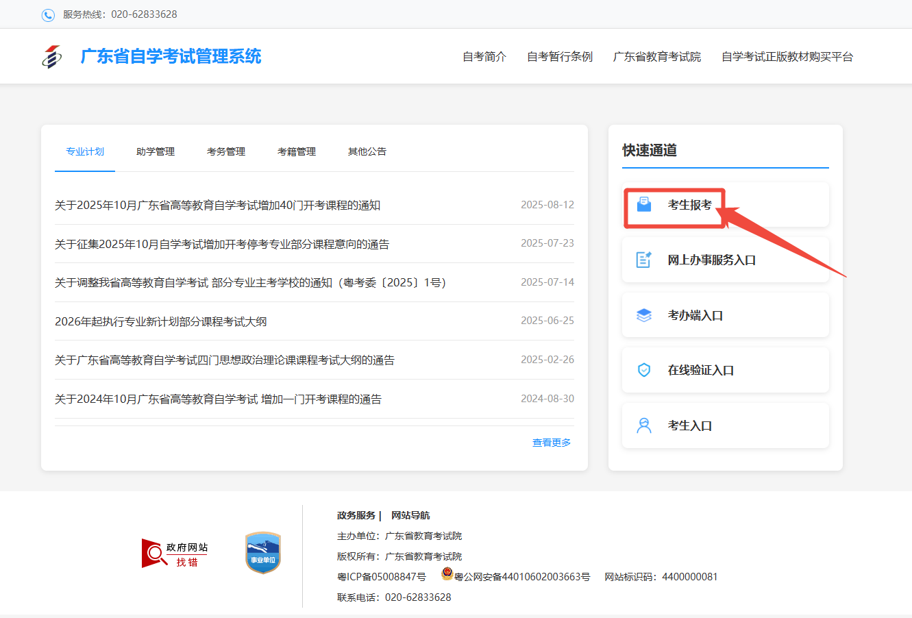Click the pencil icon beside 网上办事服务入口
The image size is (912, 618).
tap(645, 259)
